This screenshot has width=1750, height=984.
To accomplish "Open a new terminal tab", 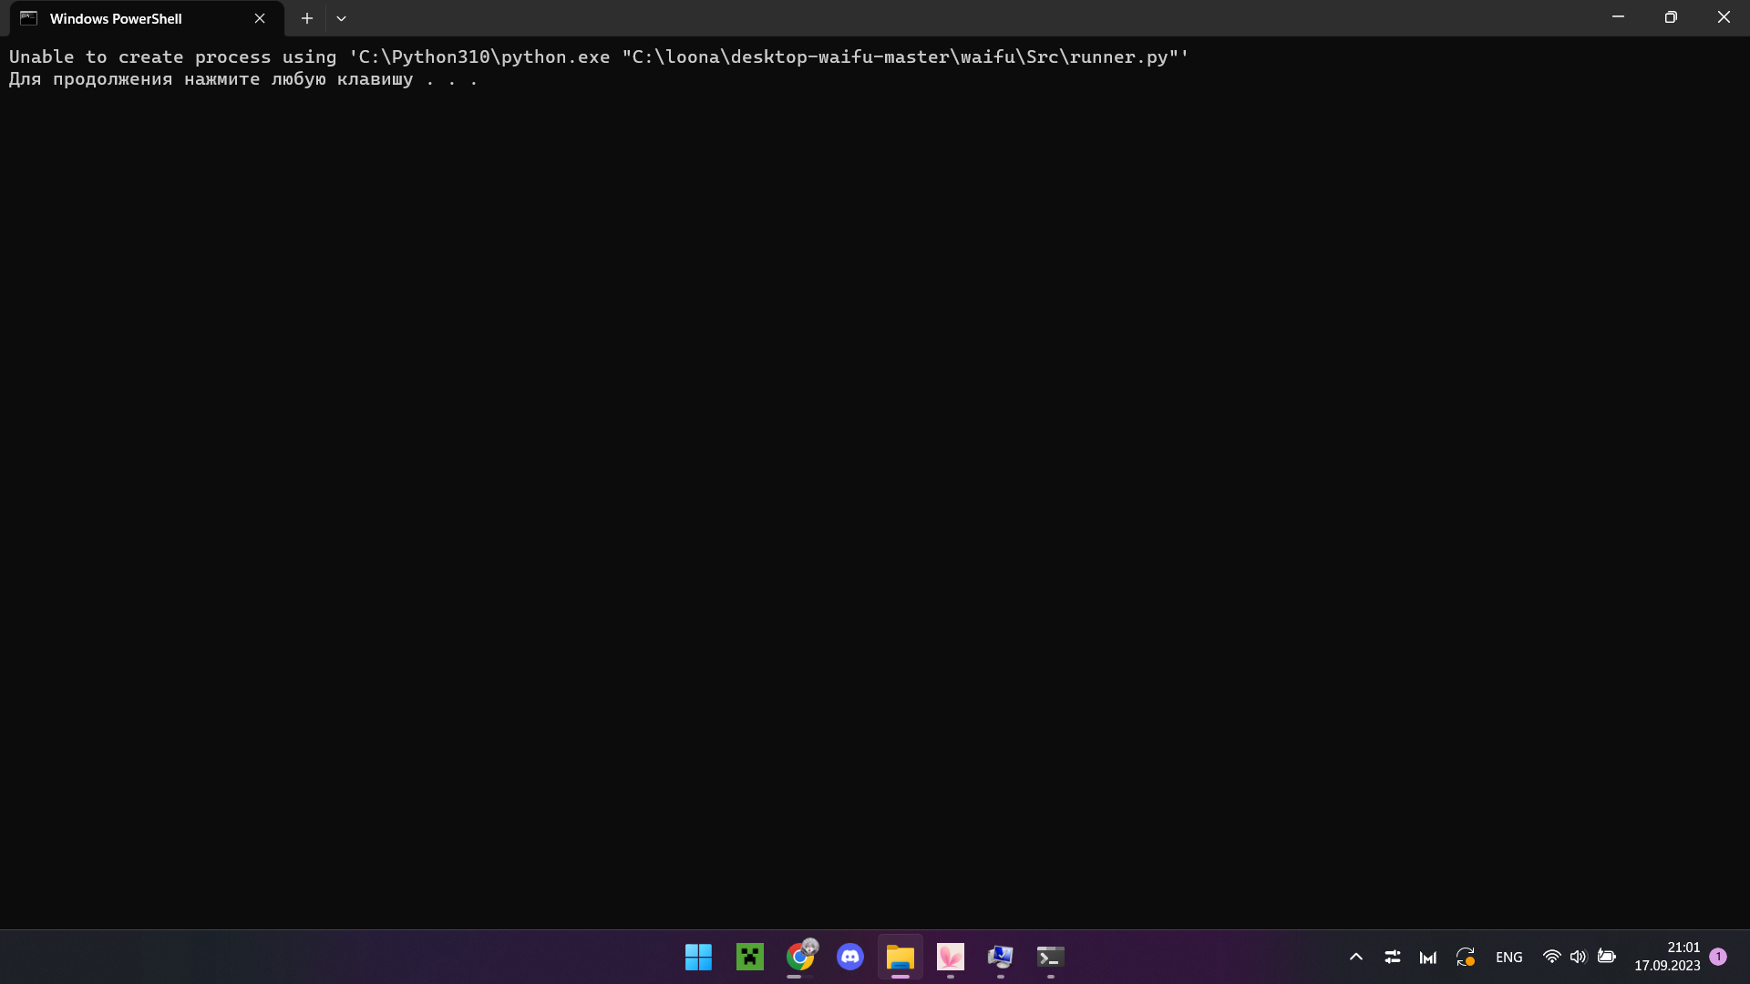I will tap(307, 17).
